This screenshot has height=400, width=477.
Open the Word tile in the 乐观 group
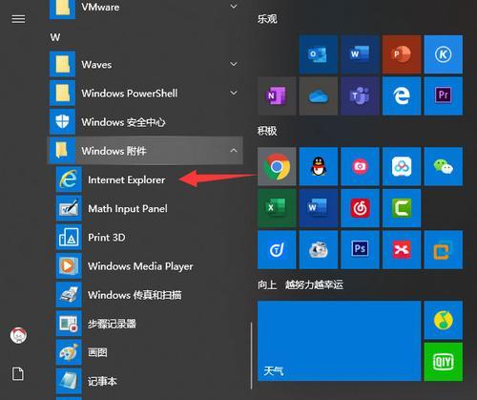tap(360, 54)
